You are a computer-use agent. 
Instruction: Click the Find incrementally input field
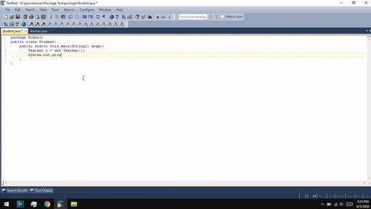click(x=192, y=17)
